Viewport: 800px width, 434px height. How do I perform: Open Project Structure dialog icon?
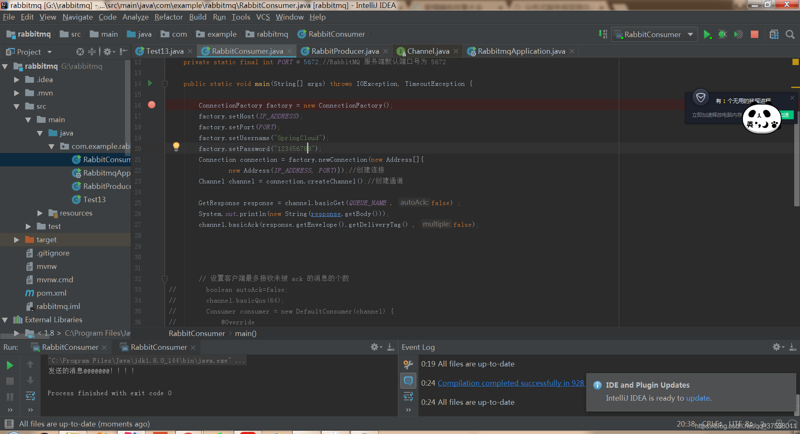[774, 35]
